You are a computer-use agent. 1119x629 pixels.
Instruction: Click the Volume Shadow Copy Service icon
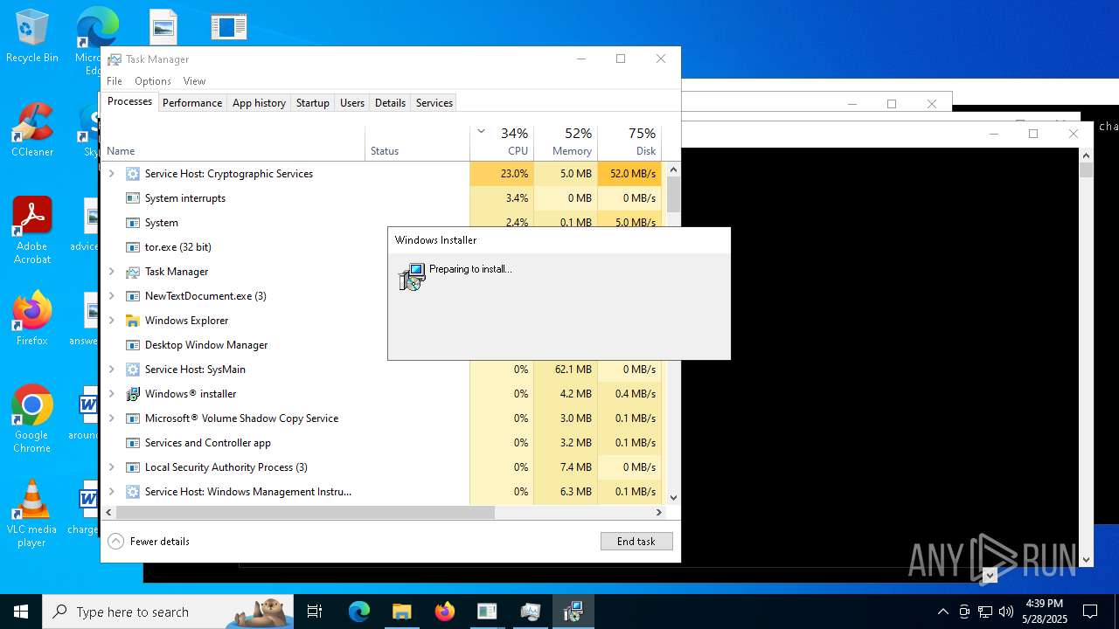(133, 418)
